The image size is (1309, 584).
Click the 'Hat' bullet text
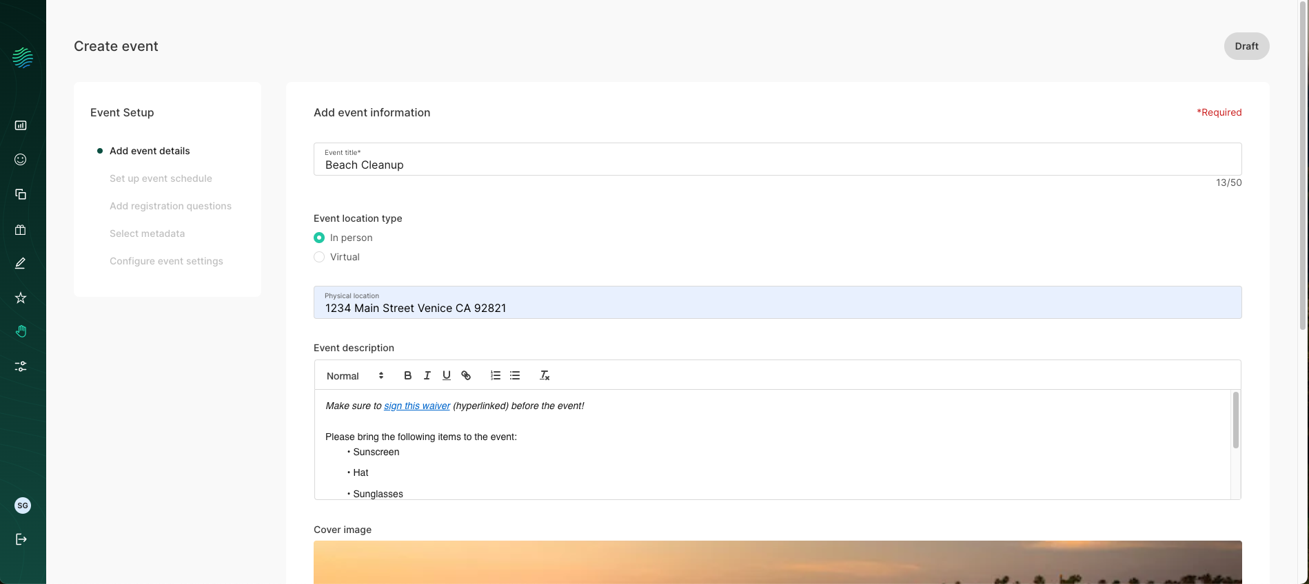click(x=361, y=472)
